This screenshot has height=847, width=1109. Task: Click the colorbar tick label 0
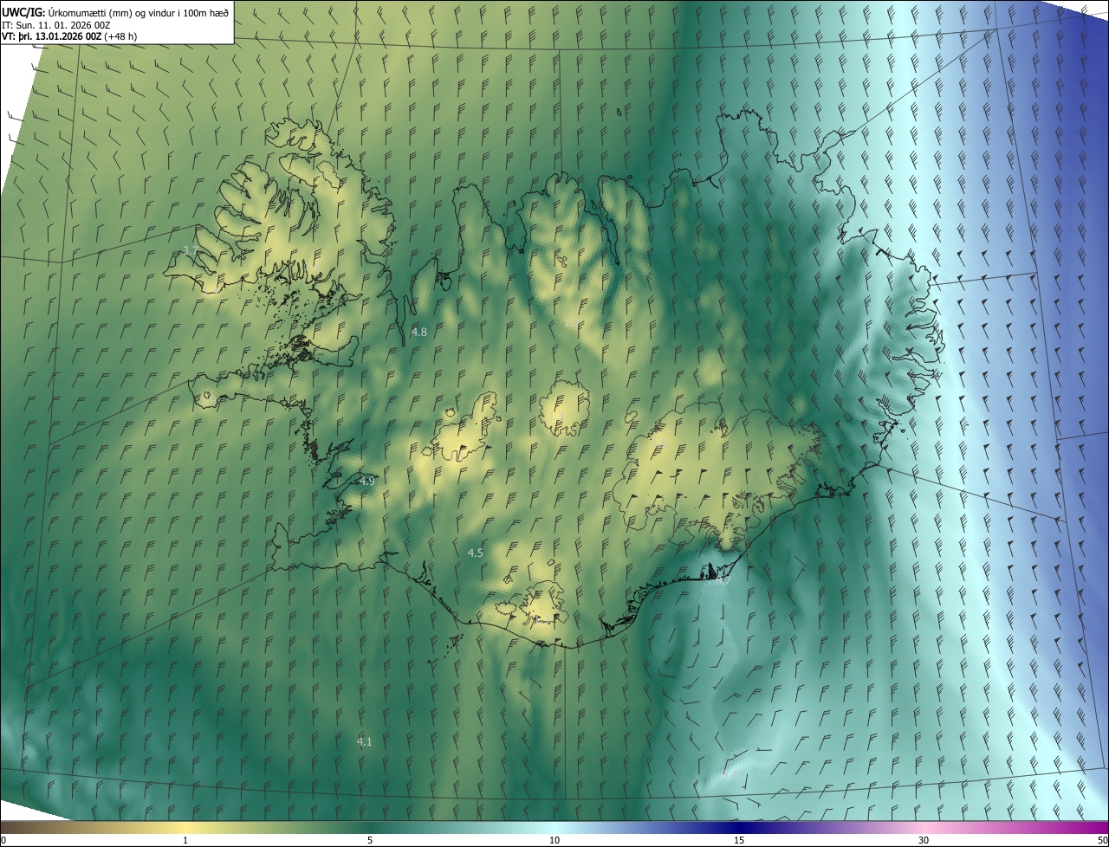(x=3, y=840)
